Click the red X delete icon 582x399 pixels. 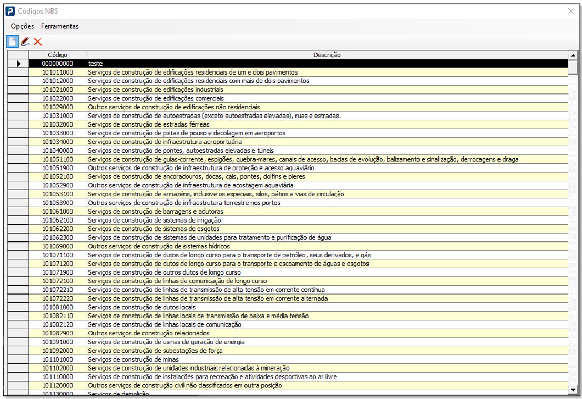38,41
